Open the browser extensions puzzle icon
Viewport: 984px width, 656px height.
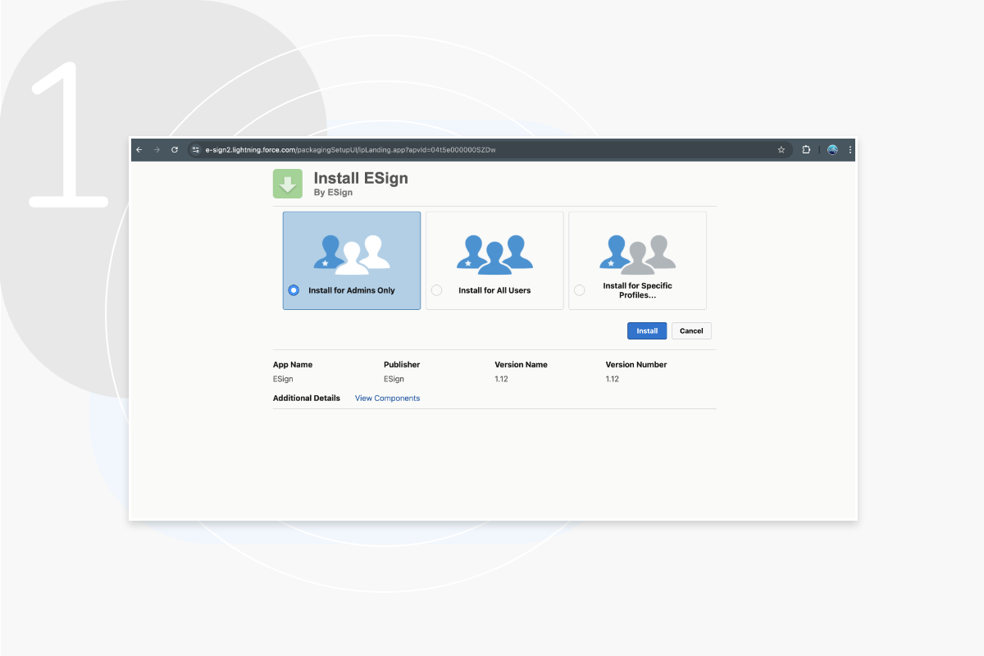pos(806,150)
